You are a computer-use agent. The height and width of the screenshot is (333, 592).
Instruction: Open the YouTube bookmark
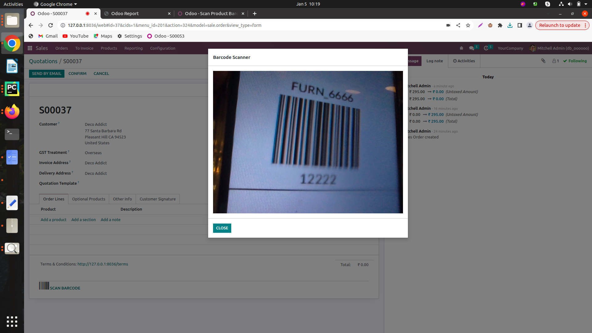76,36
